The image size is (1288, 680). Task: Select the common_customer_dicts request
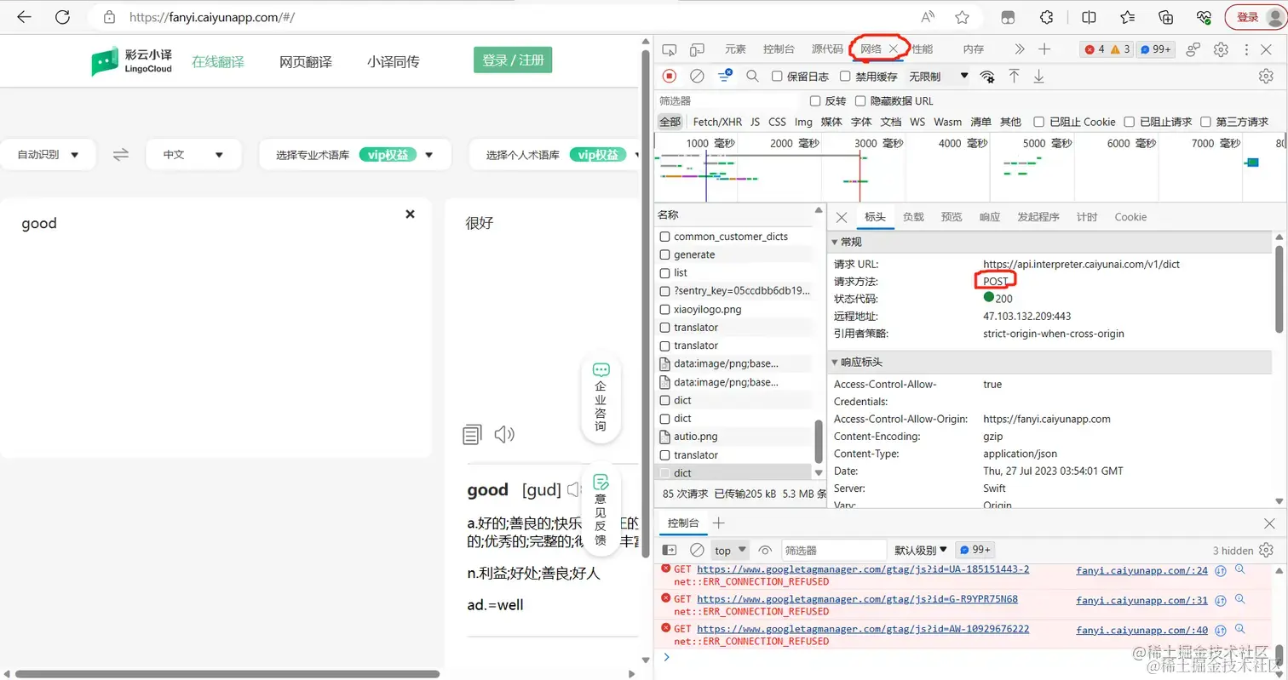coord(731,237)
